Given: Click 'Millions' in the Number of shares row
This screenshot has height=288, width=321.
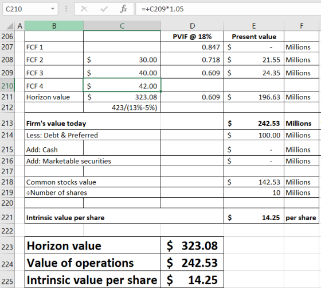Looking at the screenshot, I should point(302,193).
